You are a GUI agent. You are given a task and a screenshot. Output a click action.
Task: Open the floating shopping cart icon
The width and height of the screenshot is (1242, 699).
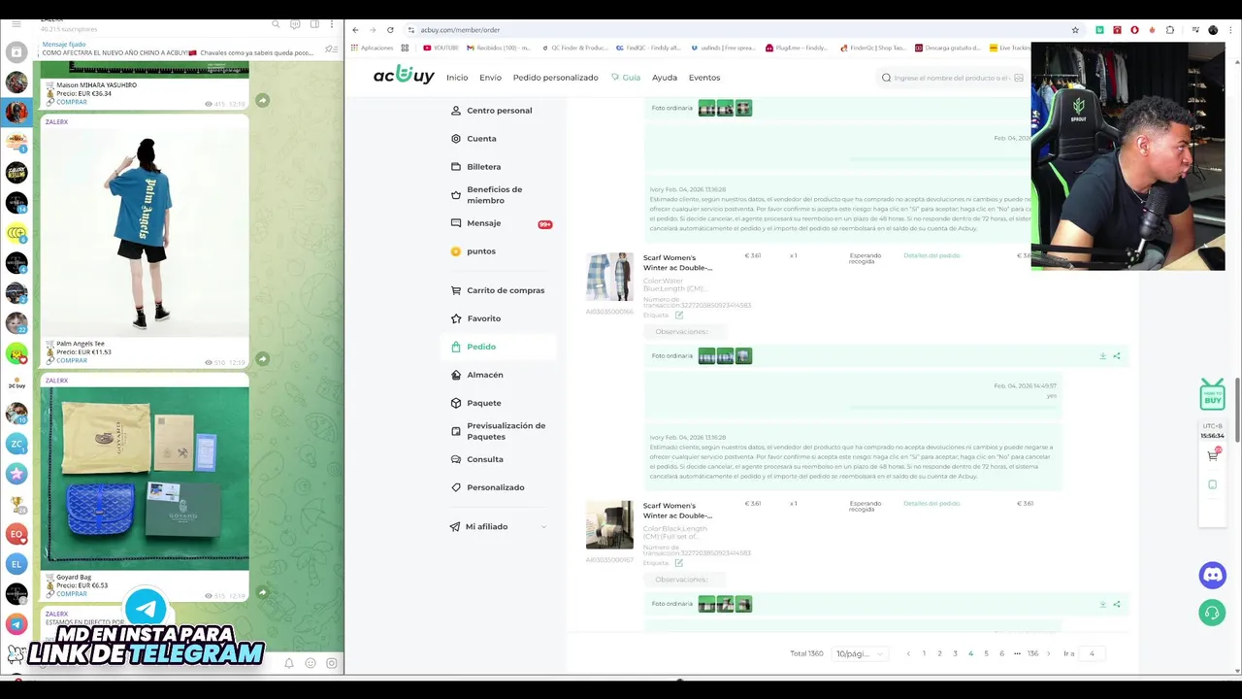click(x=1213, y=454)
